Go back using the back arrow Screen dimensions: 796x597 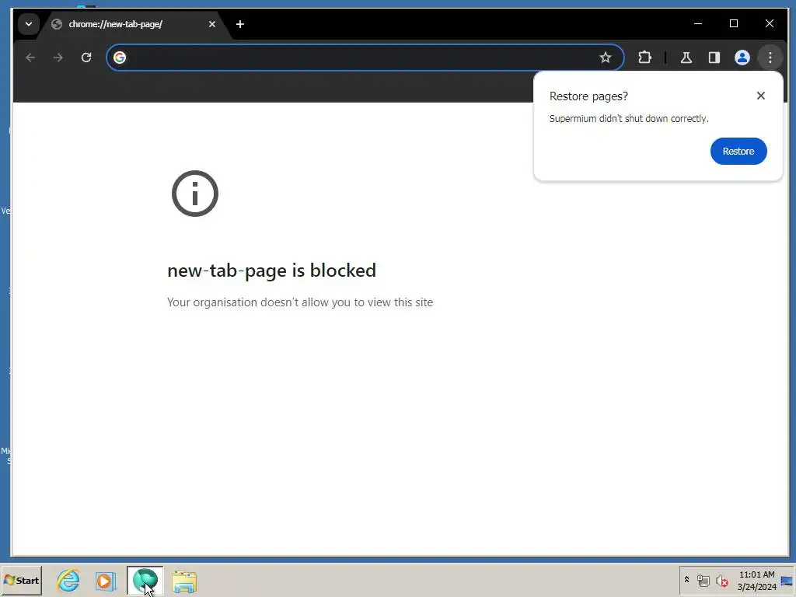(30, 58)
